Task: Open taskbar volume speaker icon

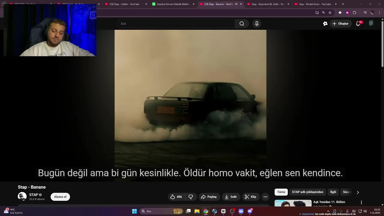Action: 365,211
